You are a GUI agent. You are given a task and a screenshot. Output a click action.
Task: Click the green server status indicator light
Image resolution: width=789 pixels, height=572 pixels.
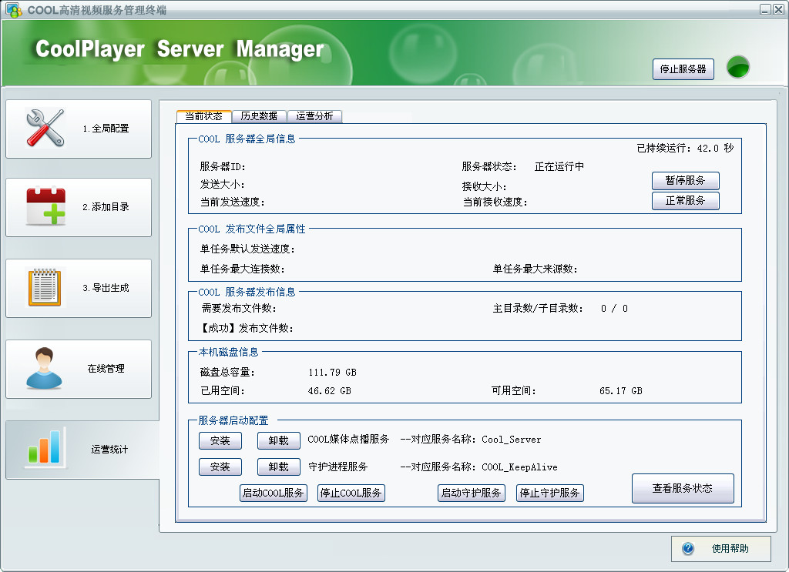738,68
